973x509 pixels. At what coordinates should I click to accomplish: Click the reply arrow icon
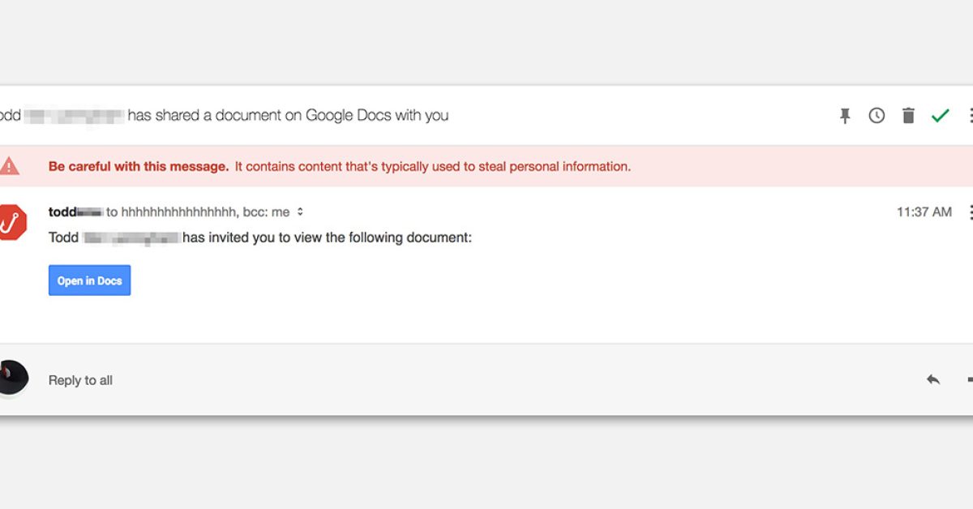tap(933, 379)
